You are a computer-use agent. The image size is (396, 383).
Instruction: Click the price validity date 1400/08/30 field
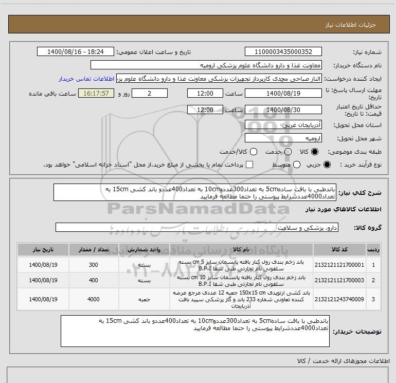coord(283,110)
